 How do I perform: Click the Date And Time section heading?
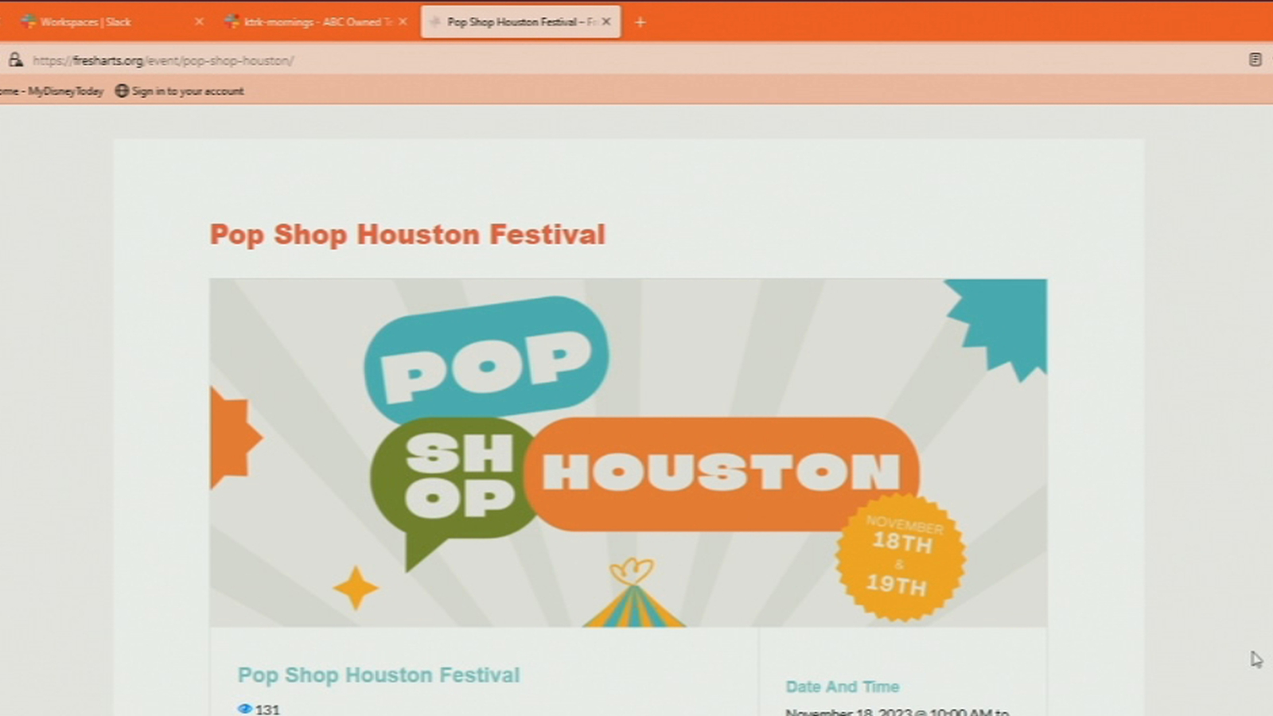pos(843,687)
